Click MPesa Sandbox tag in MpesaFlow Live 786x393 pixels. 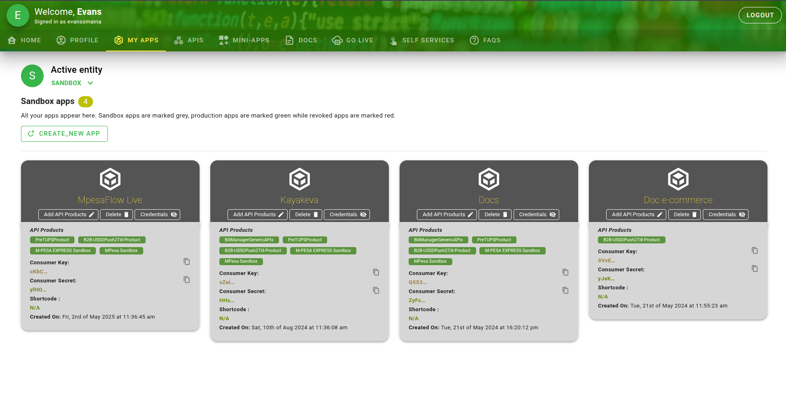pyautogui.click(x=121, y=251)
